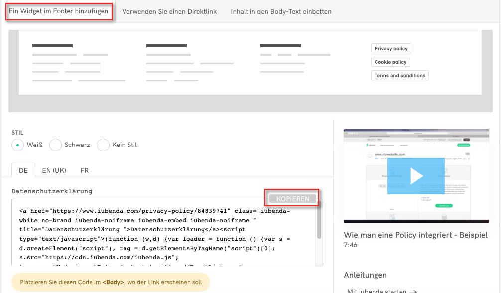Select the DE language tab
This screenshot has height=293, width=501.
(23, 170)
